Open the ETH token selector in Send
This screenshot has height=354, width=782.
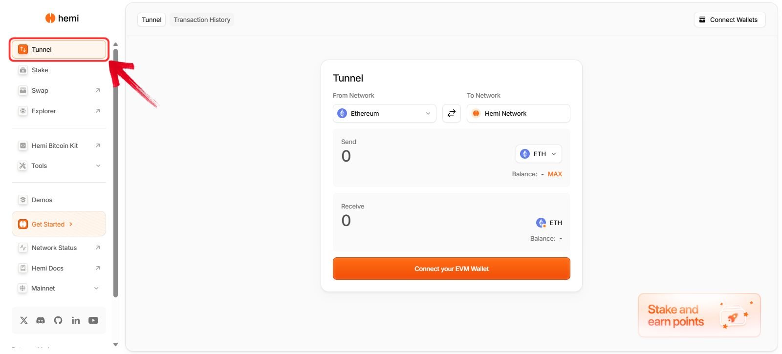click(x=539, y=154)
